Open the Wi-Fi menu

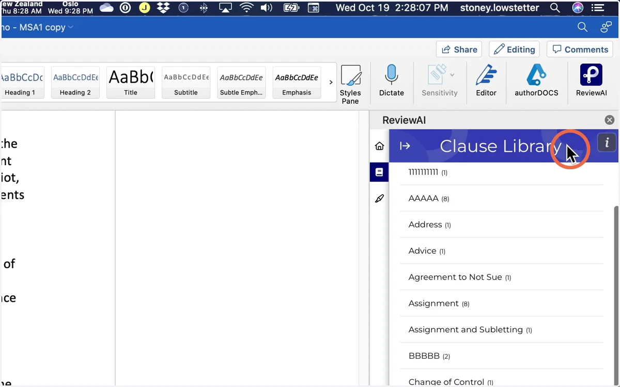(x=247, y=8)
